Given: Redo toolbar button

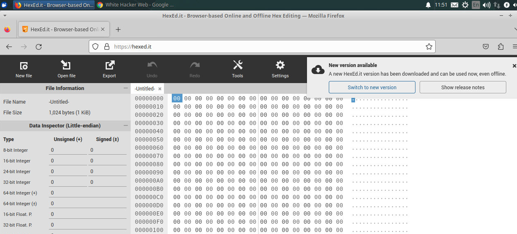Looking at the screenshot, I should coord(195,70).
